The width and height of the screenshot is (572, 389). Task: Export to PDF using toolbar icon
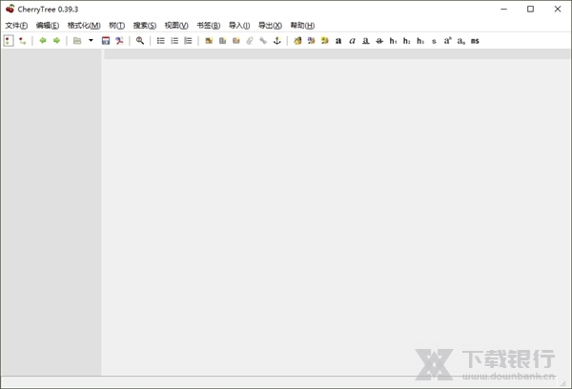tap(120, 41)
